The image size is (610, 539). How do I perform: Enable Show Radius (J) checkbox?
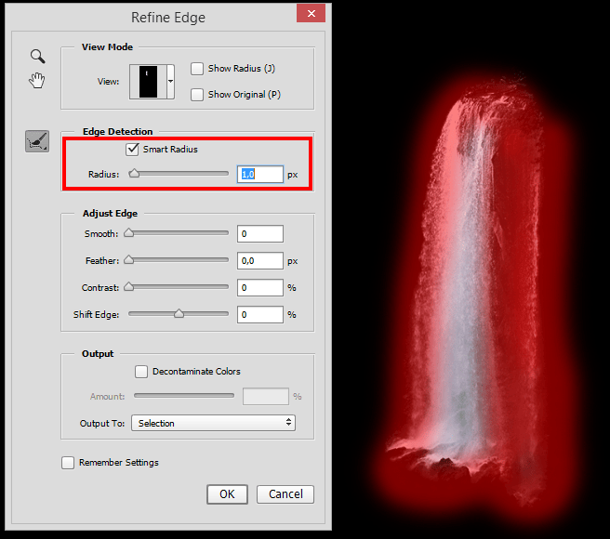[197, 69]
